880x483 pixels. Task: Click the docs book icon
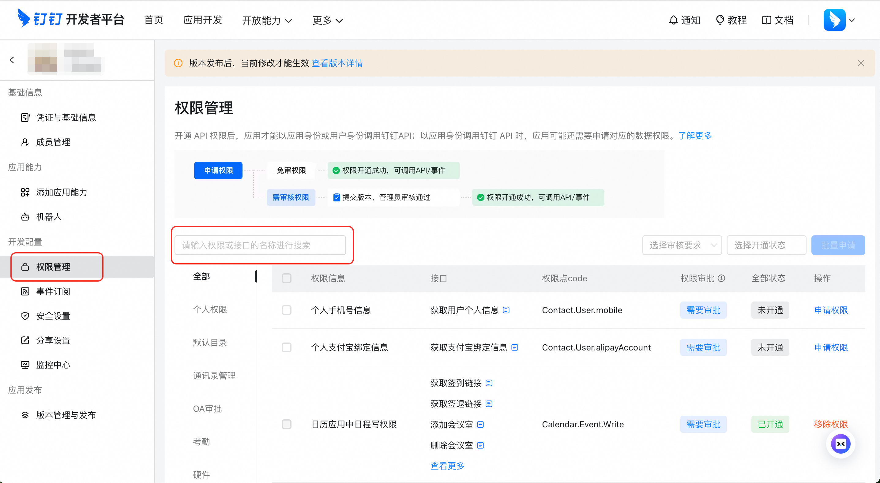point(766,20)
